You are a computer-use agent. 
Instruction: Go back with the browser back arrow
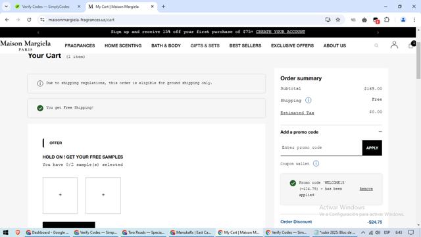(7, 20)
